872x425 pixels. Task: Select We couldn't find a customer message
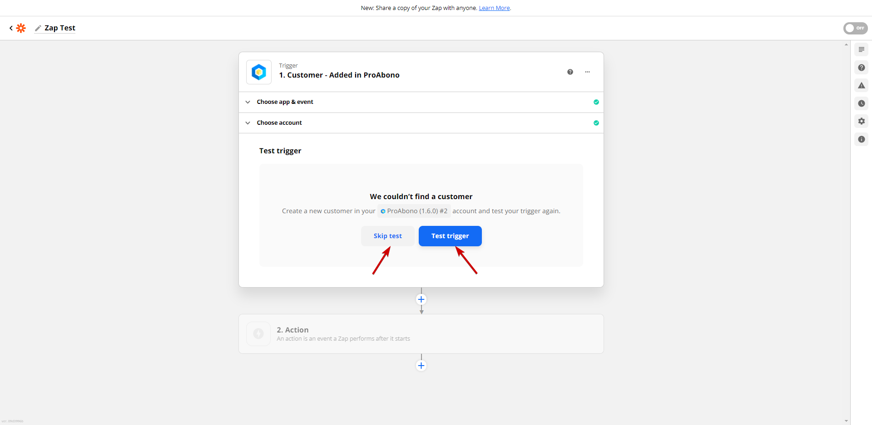[x=421, y=196]
